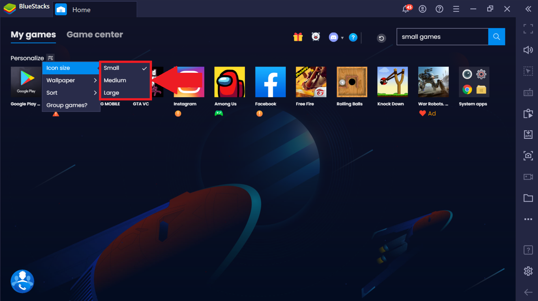This screenshot has width=538, height=301.
Task: Launch the Facebook app
Action: click(270, 82)
